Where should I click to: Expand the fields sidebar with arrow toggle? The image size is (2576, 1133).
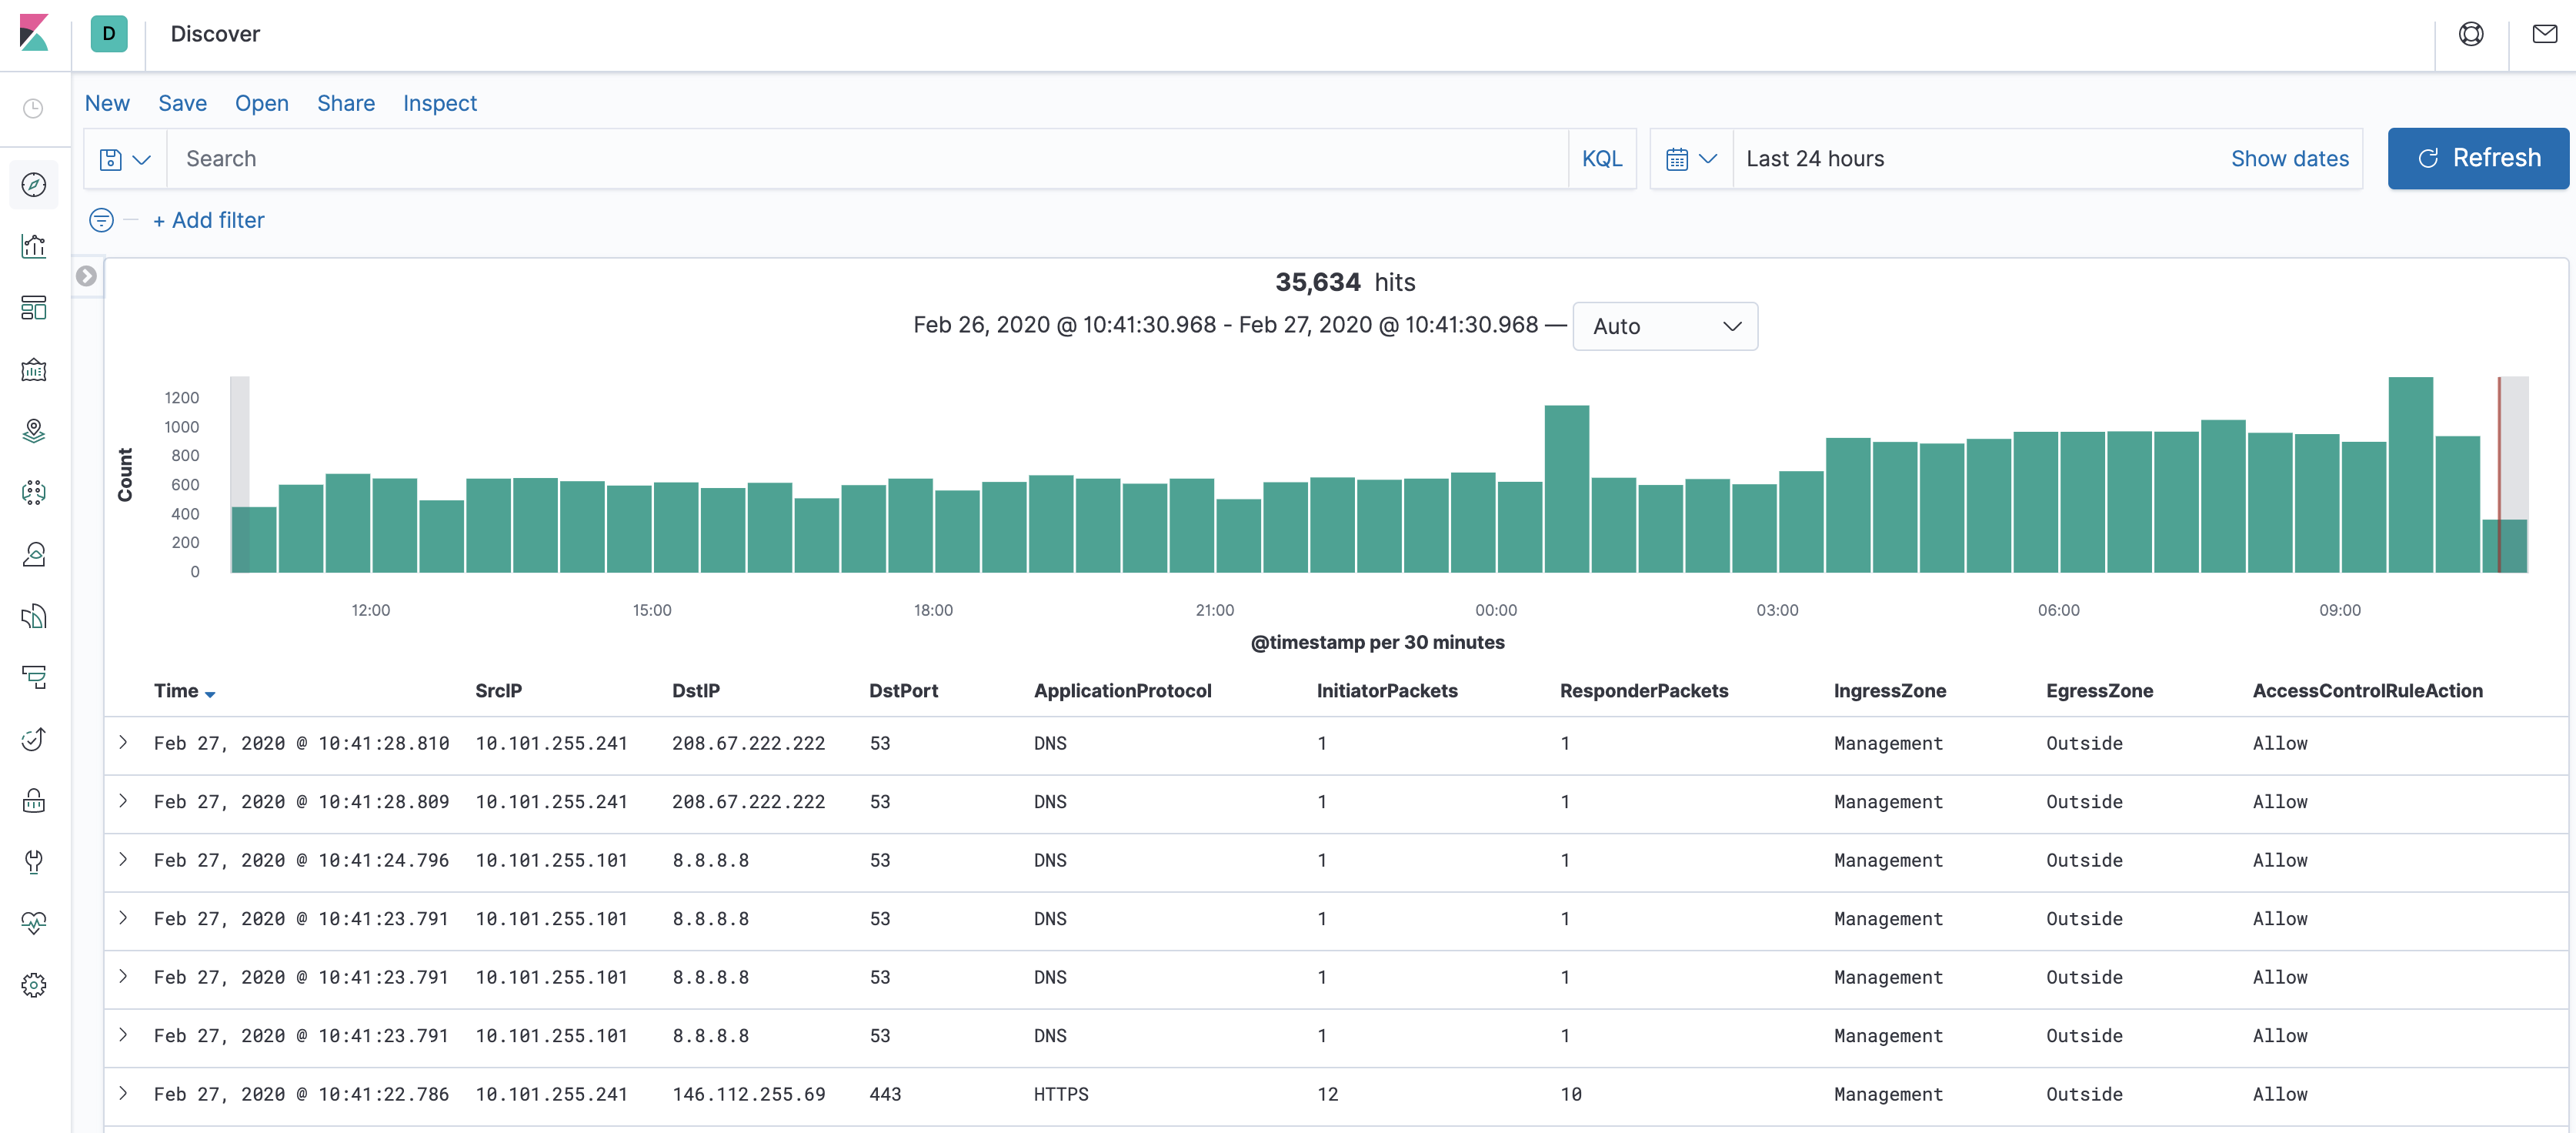[87, 276]
